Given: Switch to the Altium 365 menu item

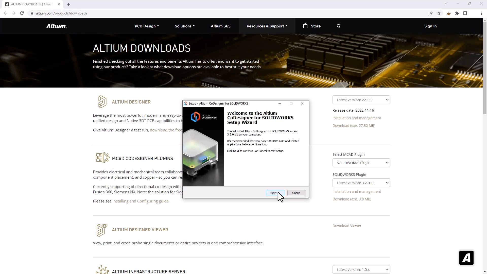Looking at the screenshot, I should [220, 26].
